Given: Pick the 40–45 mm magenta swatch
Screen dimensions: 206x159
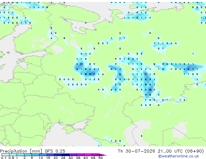Looking at the screenshot, I should (88, 155).
